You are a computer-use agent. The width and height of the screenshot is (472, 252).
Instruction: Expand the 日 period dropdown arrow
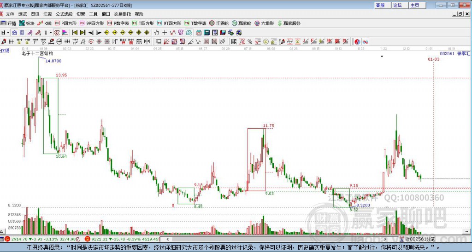point(8,33)
